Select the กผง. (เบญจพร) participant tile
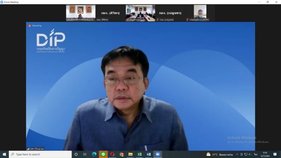This screenshot has height=158, width=281. click(x=170, y=13)
